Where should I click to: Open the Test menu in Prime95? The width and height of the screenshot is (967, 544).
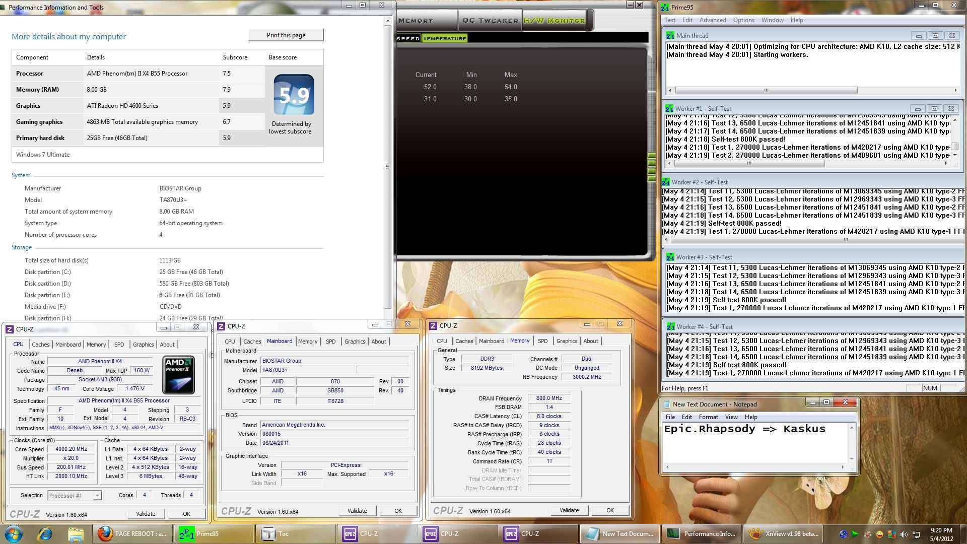point(670,20)
